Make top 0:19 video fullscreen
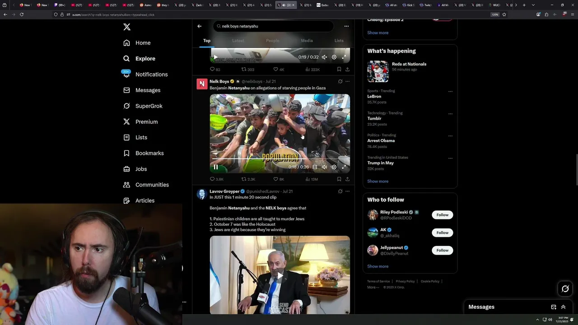This screenshot has height=325, width=578. [344, 57]
